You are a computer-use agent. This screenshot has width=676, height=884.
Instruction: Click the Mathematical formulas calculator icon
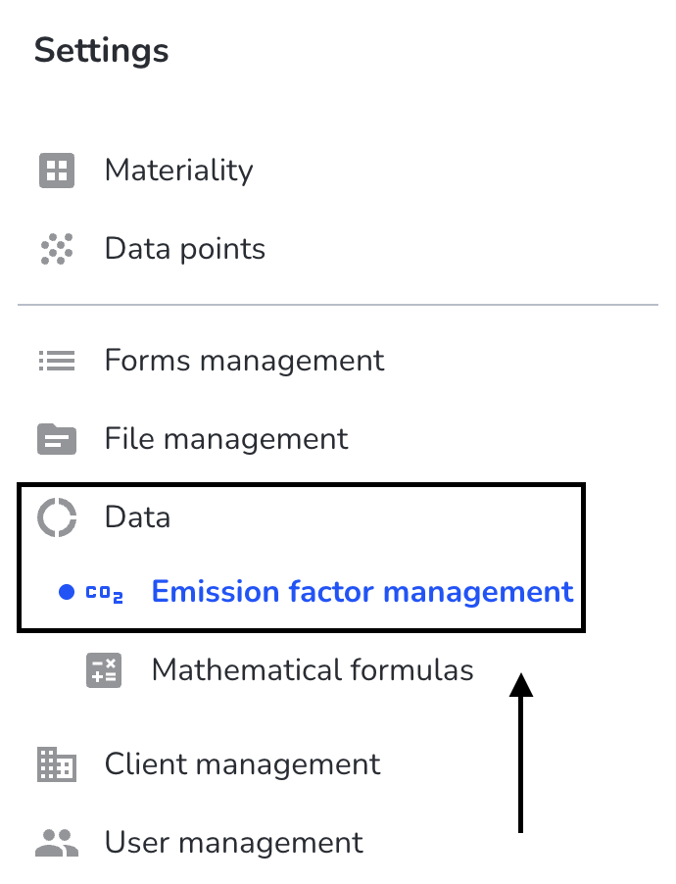pyautogui.click(x=104, y=670)
